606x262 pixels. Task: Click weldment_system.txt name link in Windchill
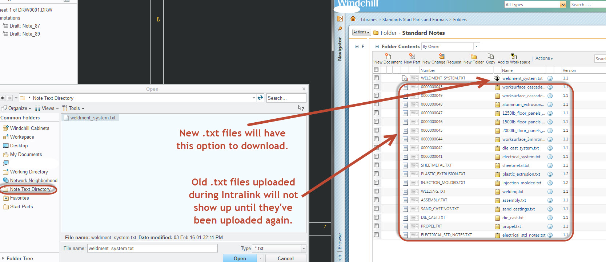tap(522, 78)
